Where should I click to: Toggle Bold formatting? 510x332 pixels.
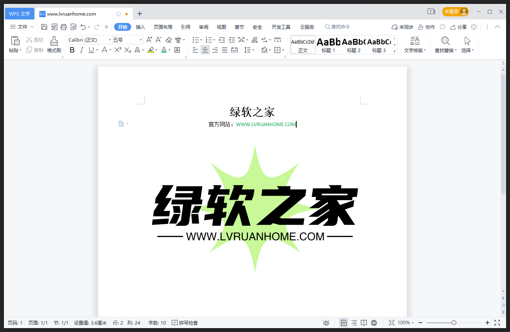pos(72,50)
